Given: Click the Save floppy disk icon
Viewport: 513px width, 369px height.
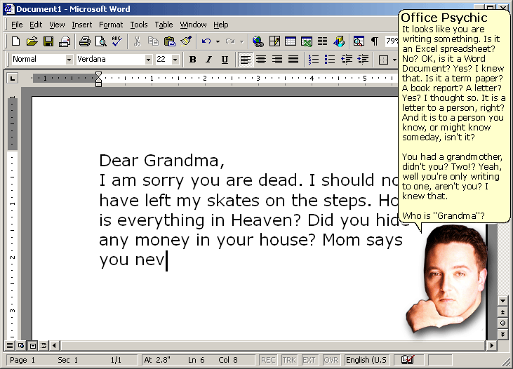Looking at the screenshot, I should point(48,42).
